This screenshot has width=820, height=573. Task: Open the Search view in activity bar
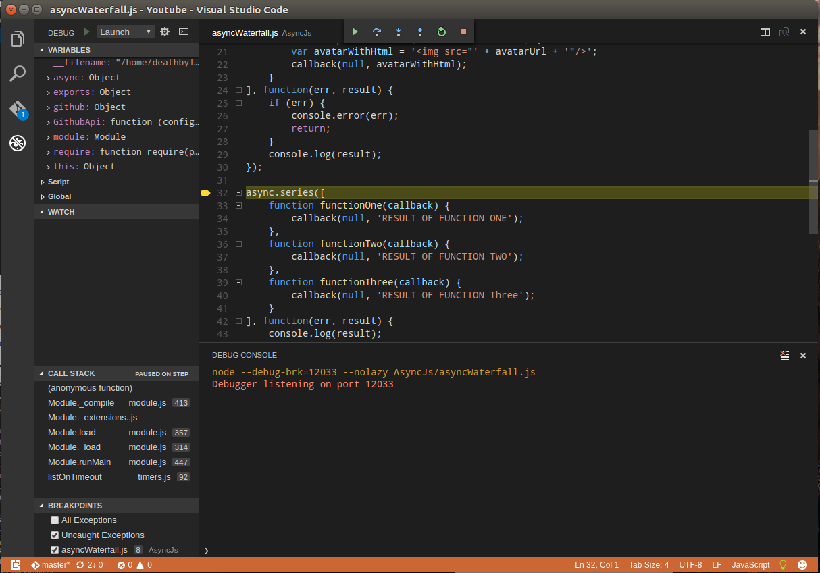18,74
